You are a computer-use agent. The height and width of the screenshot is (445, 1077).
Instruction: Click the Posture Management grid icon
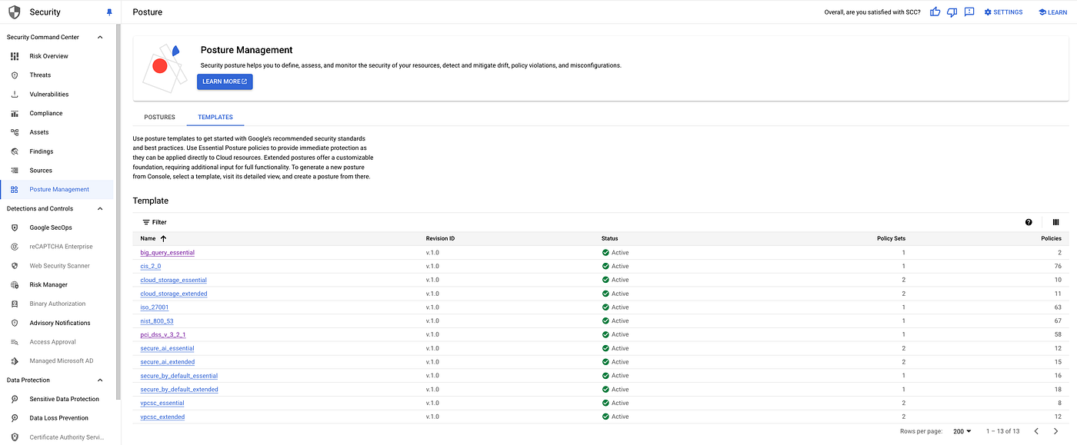coord(15,190)
